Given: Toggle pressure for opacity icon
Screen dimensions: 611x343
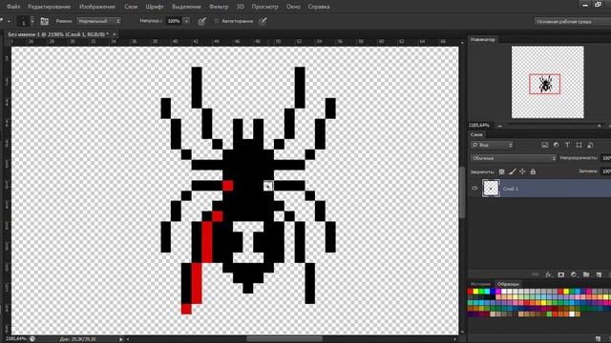Looking at the screenshot, I should (201, 21).
